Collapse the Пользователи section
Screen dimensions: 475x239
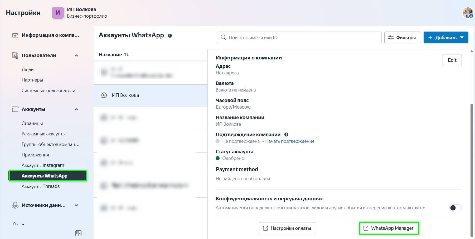tap(76, 55)
